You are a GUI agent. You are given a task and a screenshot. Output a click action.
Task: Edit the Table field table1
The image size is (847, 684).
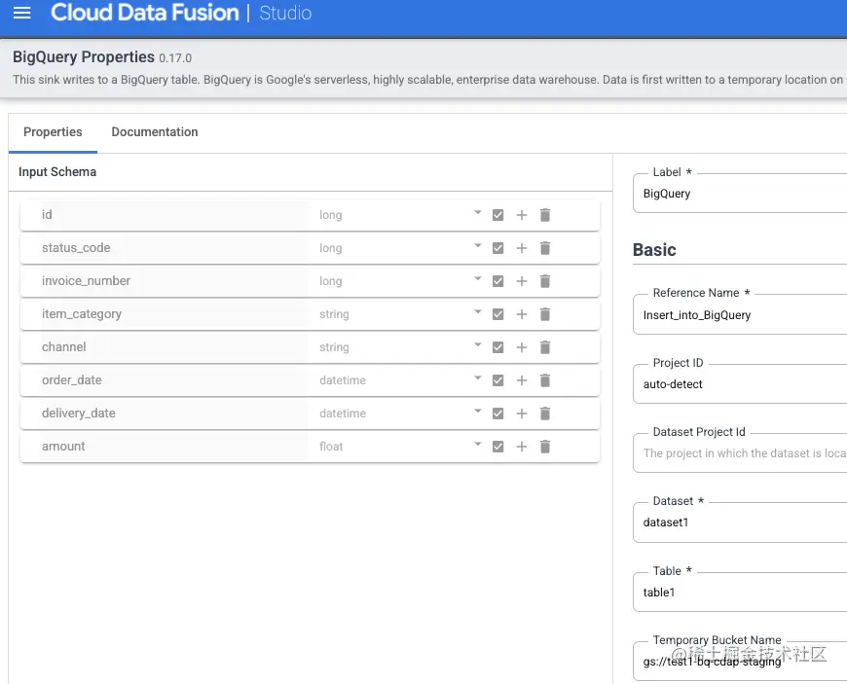click(740, 593)
